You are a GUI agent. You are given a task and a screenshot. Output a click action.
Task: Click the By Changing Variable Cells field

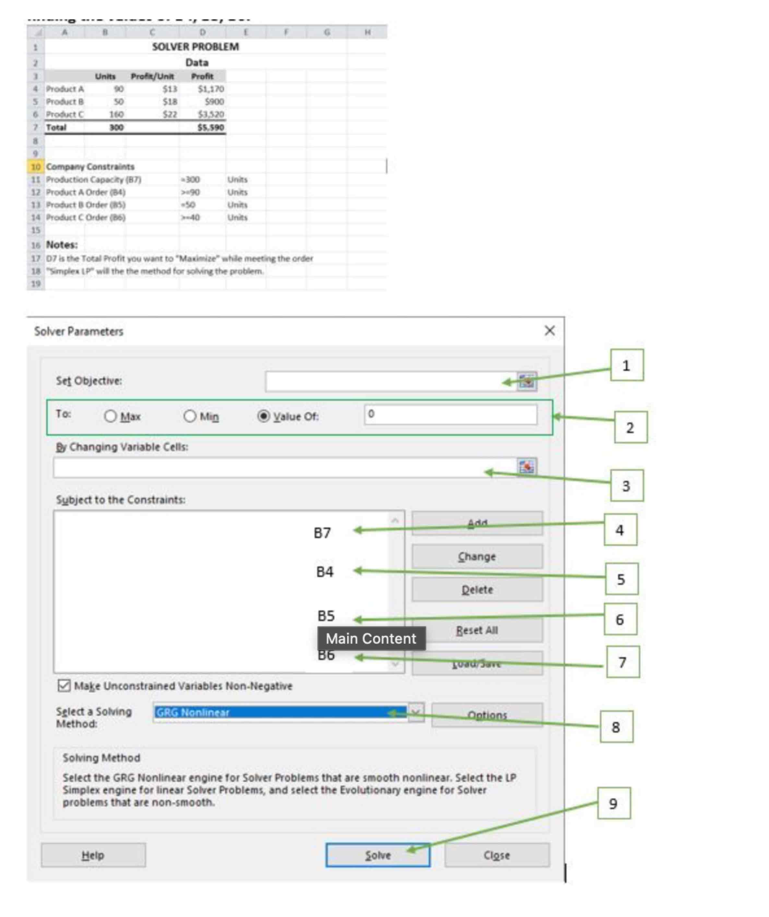279,467
